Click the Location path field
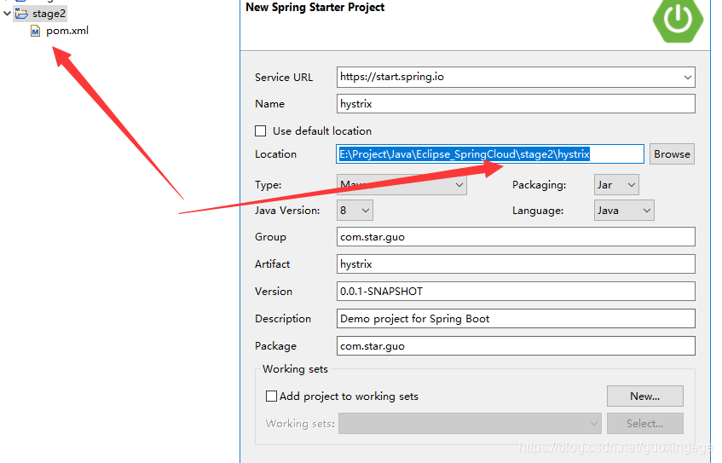Viewport: 722px width, 463px height. click(x=490, y=153)
